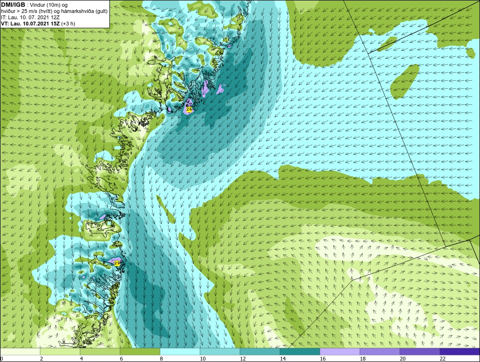
Task: Click the legend label 12
Action: point(243,359)
